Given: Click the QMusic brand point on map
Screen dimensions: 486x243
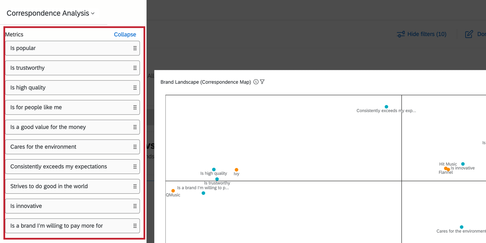Looking at the screenshot, I should pos(173,191).
